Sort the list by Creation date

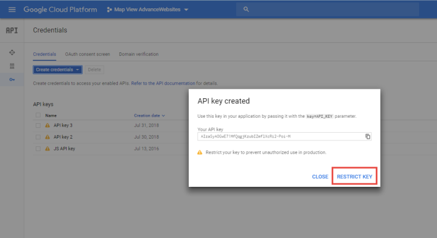149,115
